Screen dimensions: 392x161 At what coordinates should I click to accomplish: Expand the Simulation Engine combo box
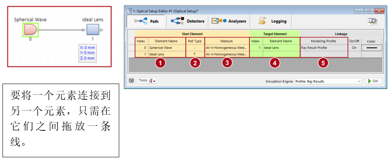tap(328, 81)
